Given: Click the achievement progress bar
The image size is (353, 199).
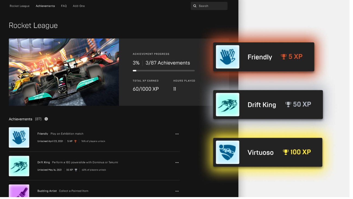Looking at the screenshot, I should (164, 71).
